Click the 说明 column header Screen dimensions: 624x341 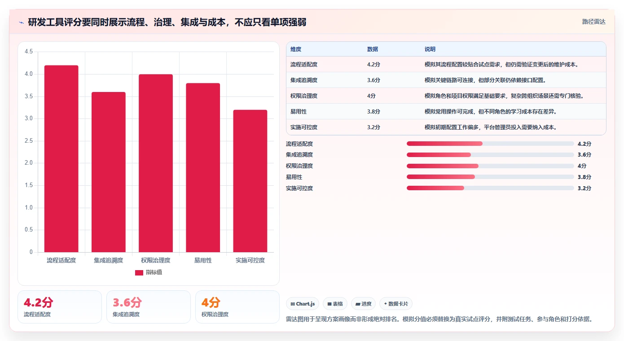point(430,49)
